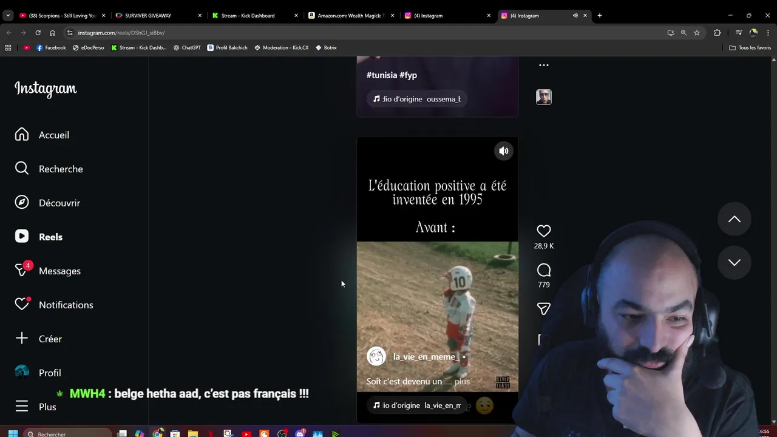
Task: Go back in browser history
Action: tap(8, 33)
